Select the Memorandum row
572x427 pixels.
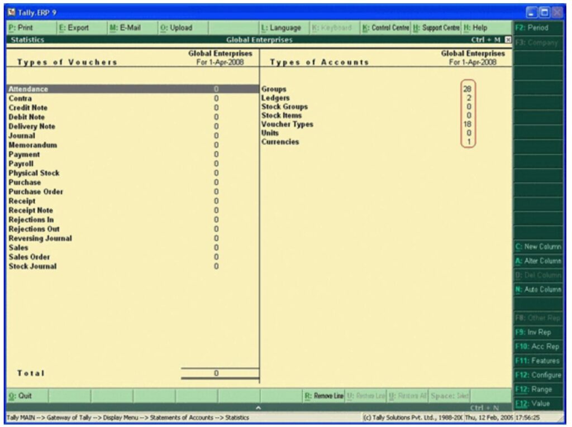[x=133, y=145]
